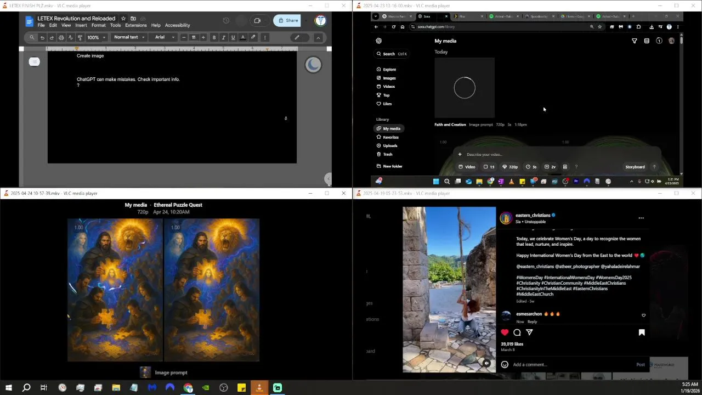The image size is (702, 395).
Task: Open Uploads in Sora library
Action: pos(387,145)
